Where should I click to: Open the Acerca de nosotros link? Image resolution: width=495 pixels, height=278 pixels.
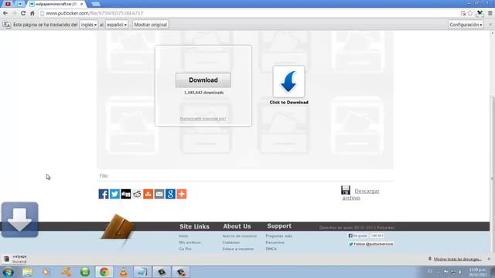240,236
